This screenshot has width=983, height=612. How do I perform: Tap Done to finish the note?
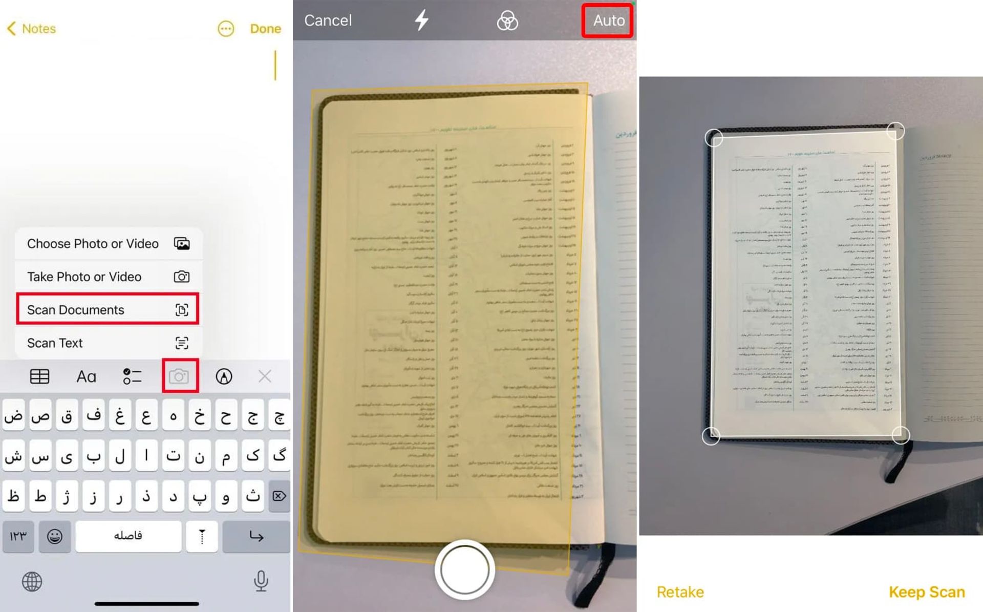tap(266, 28)
